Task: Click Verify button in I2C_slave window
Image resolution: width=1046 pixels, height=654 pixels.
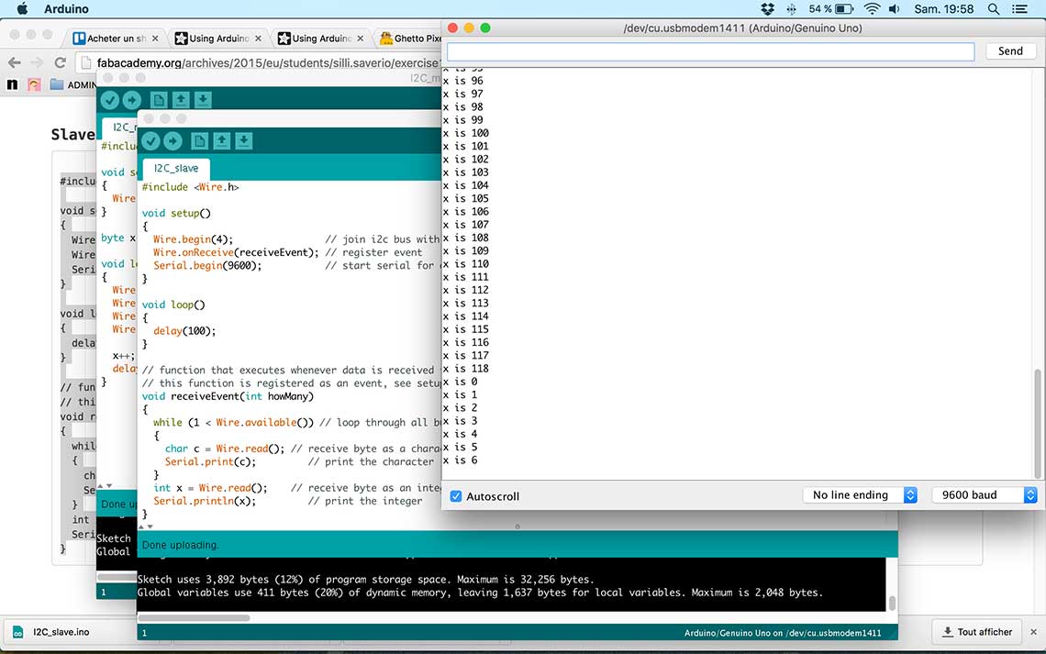Action: pyautogui.click(x=151, y=140)
